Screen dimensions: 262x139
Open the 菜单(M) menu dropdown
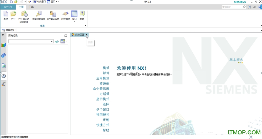pos(9,30)
